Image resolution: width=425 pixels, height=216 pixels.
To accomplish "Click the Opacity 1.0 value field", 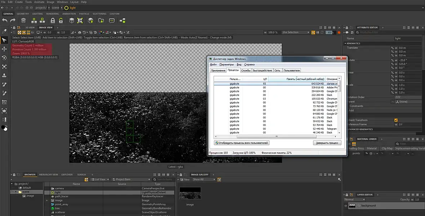I will (x=418, y=199).
